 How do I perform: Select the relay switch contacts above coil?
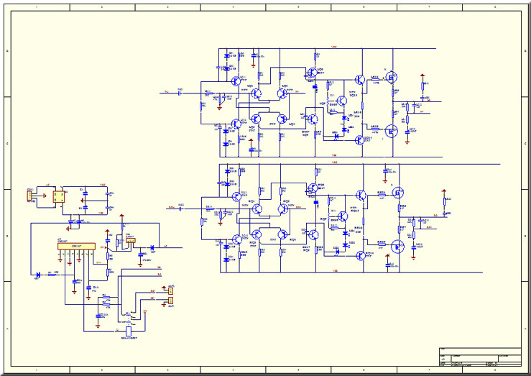click(130, 317)
